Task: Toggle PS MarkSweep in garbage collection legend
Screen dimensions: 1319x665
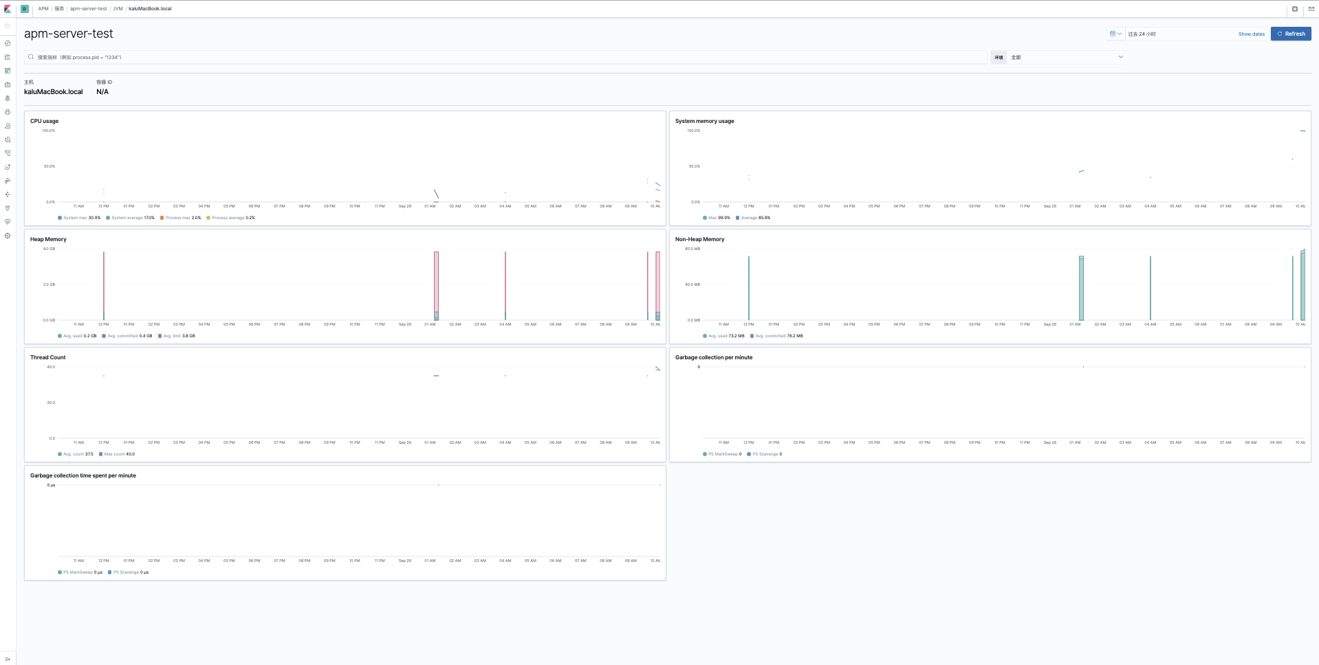Action: (723, 454)
